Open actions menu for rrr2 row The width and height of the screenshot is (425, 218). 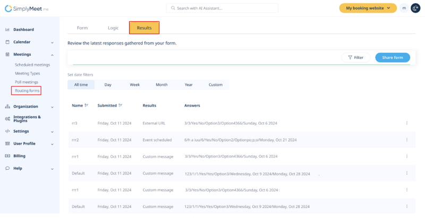click(x=406, y=140)
